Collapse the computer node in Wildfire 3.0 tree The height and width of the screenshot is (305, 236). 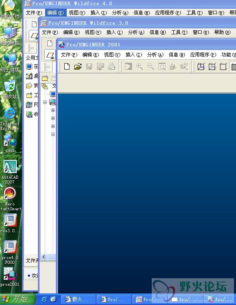tap(45, 102)
